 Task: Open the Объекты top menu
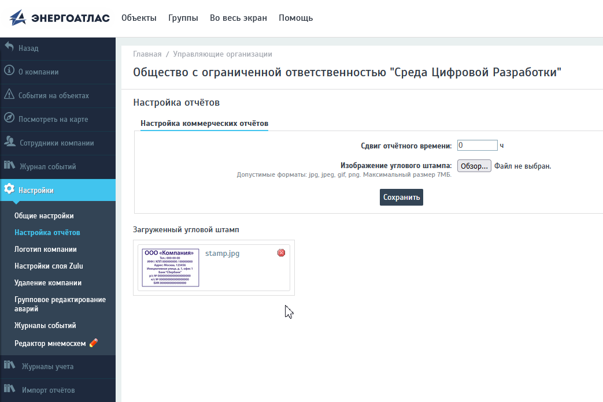coord(139,18)
